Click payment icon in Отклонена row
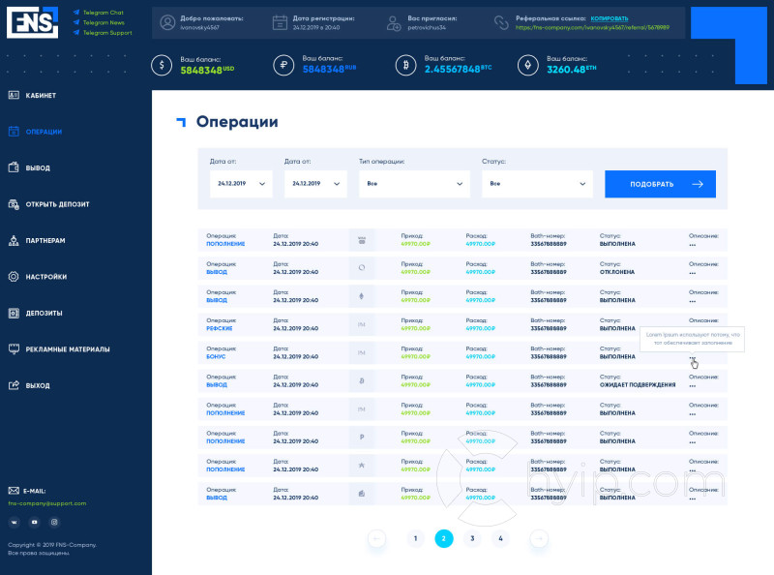The image size is (774, 575). (x=361, y=268)
